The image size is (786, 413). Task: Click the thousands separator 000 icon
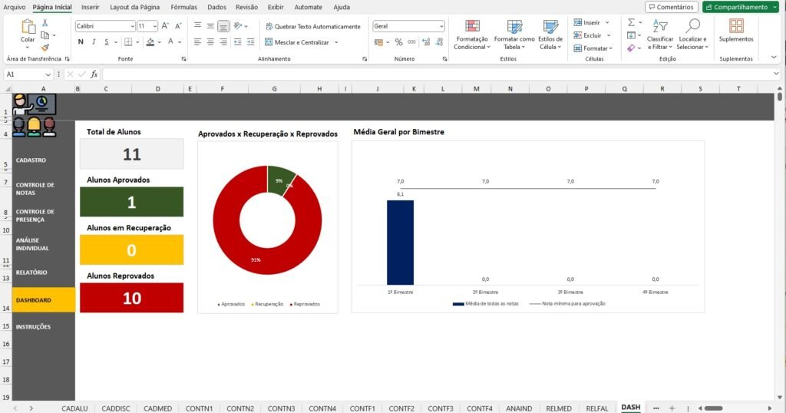click(x=411, y=42)
